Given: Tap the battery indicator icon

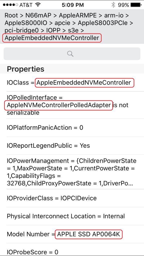Looking at the screenshot, I should [136, 5].
